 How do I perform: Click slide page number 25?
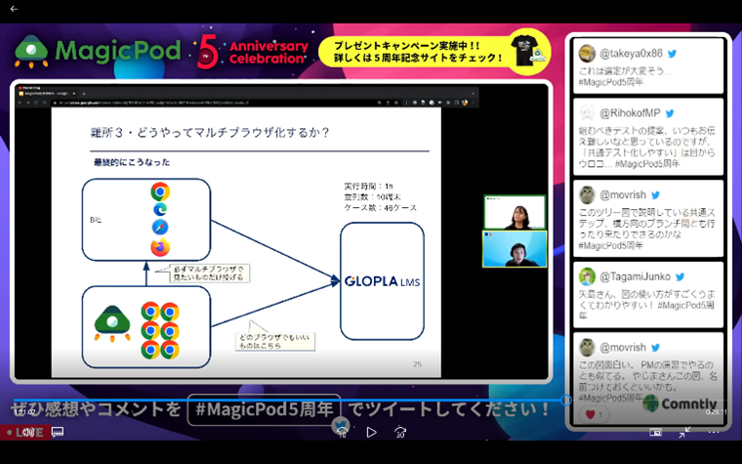[417, 364]
